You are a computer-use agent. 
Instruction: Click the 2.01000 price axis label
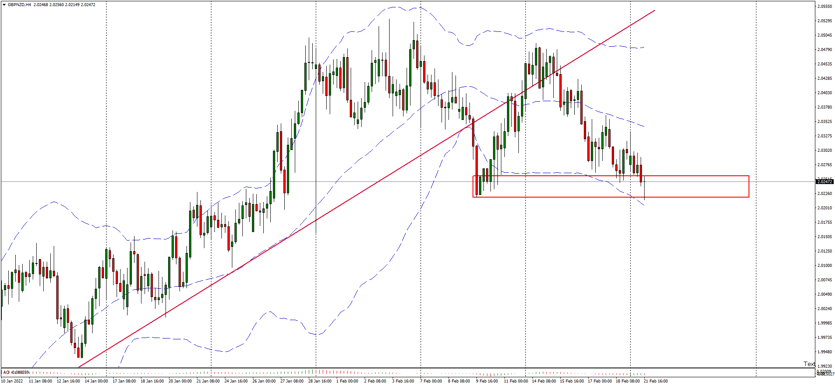point(824,266)
